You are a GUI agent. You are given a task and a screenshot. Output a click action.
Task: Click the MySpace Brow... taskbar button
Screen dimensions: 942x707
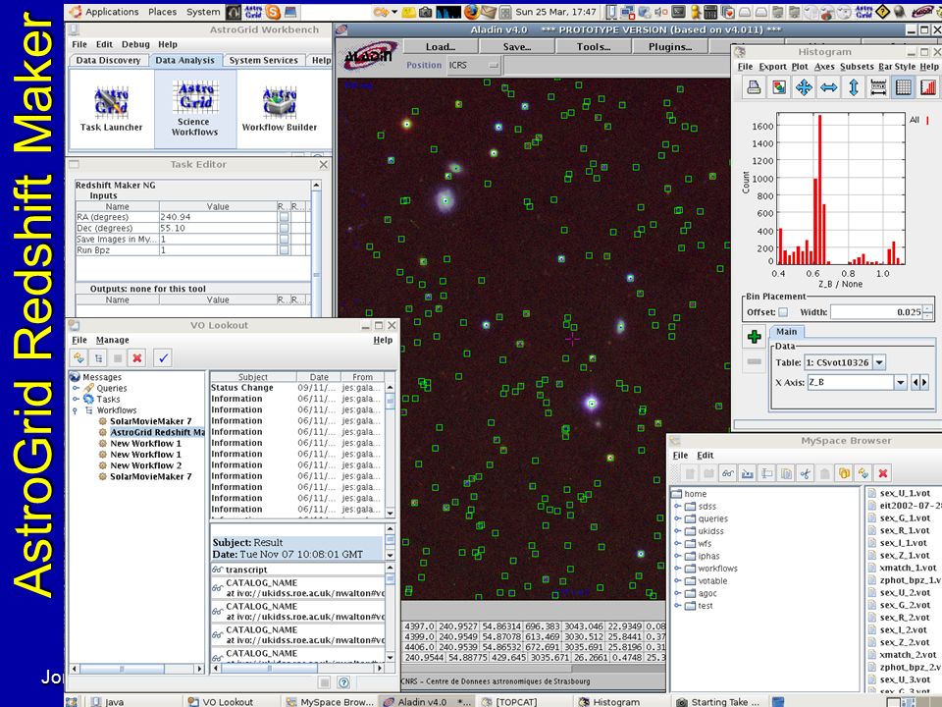point(330,701)
